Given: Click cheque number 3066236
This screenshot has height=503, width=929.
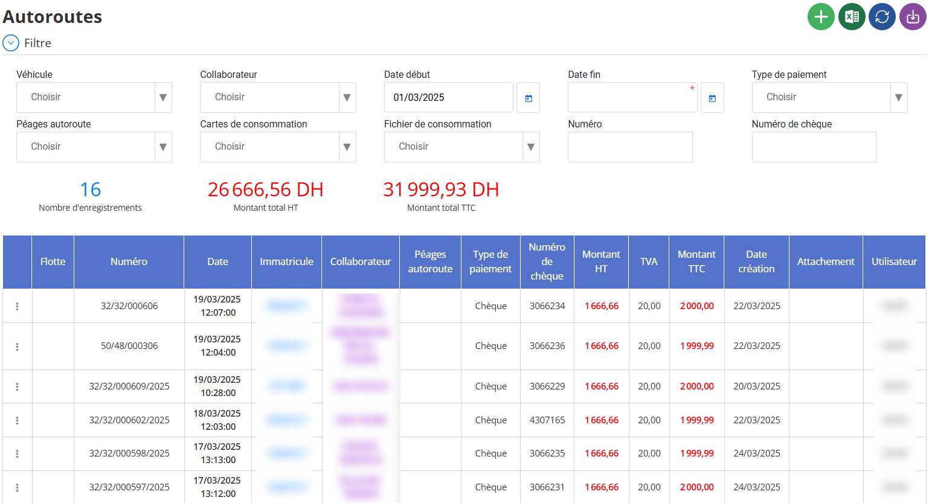Looking at the screenshot, I should (547, 346).
